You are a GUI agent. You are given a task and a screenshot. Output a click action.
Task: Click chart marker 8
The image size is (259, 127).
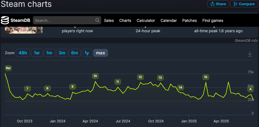(x=47, y=88)
